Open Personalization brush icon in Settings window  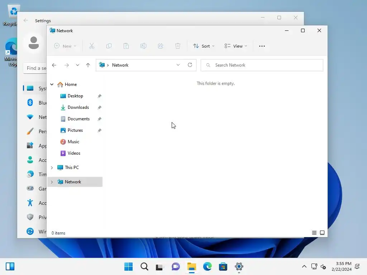(x=30, y=131)
